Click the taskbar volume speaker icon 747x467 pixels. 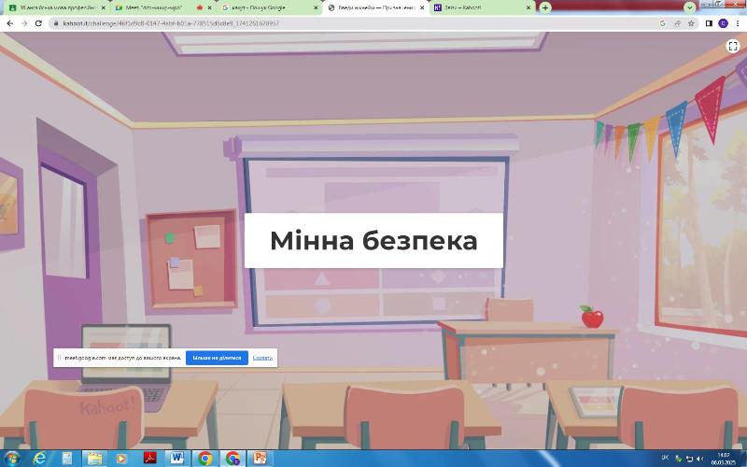(701, 459)
